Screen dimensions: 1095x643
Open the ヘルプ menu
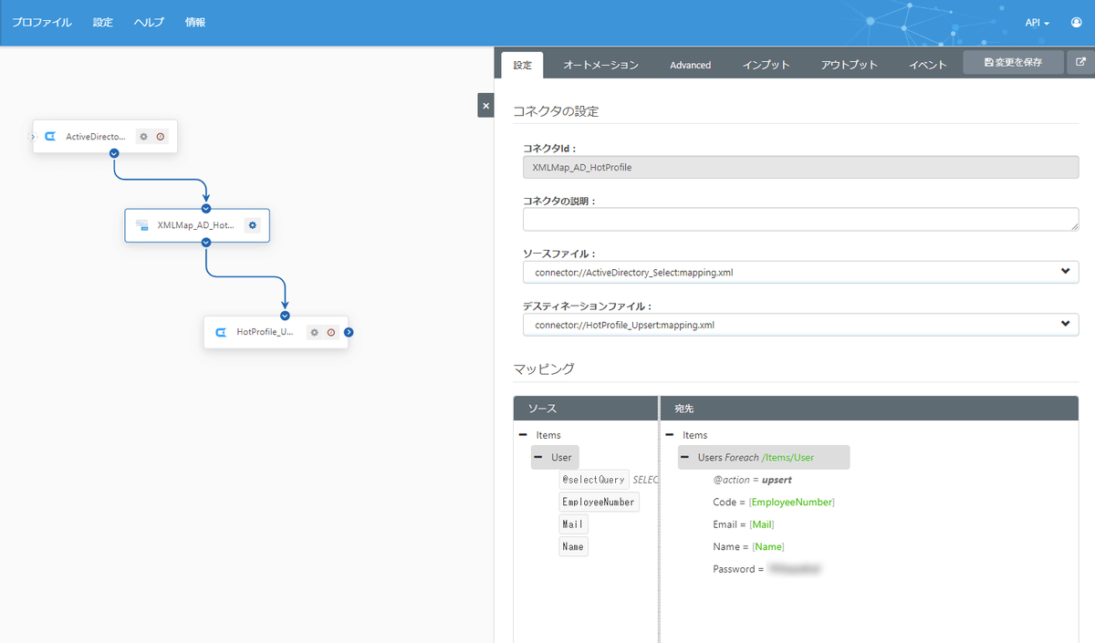pos(149,22)
